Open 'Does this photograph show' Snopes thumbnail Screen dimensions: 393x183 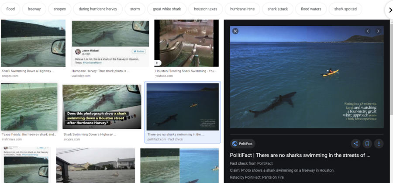[x=102, y=107]
